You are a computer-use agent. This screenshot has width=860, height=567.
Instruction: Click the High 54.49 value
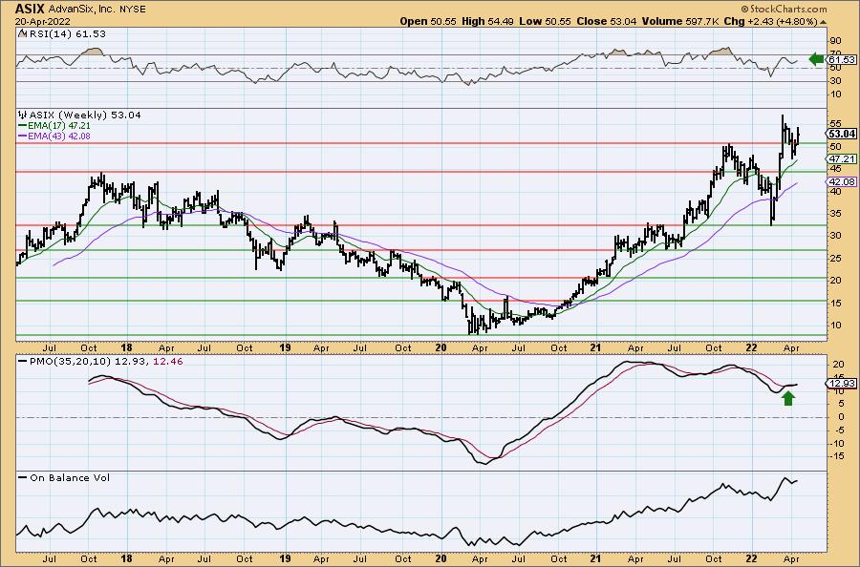click(487, 21)
